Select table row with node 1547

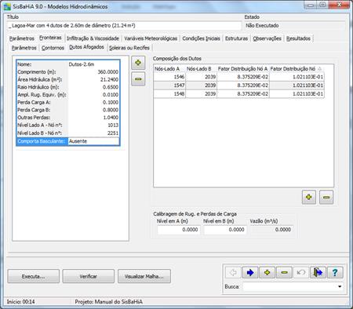coord(238,85)
